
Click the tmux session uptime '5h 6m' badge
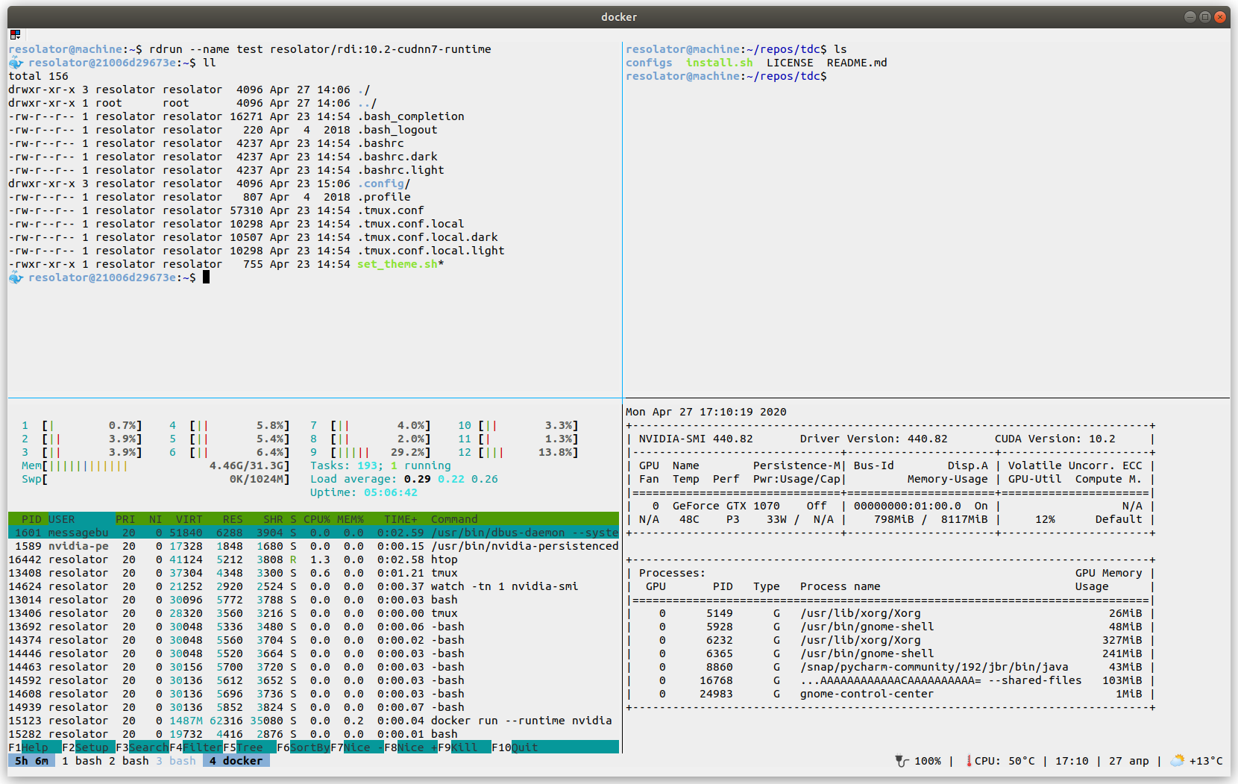pyautogui.click(x=31, y=761)
